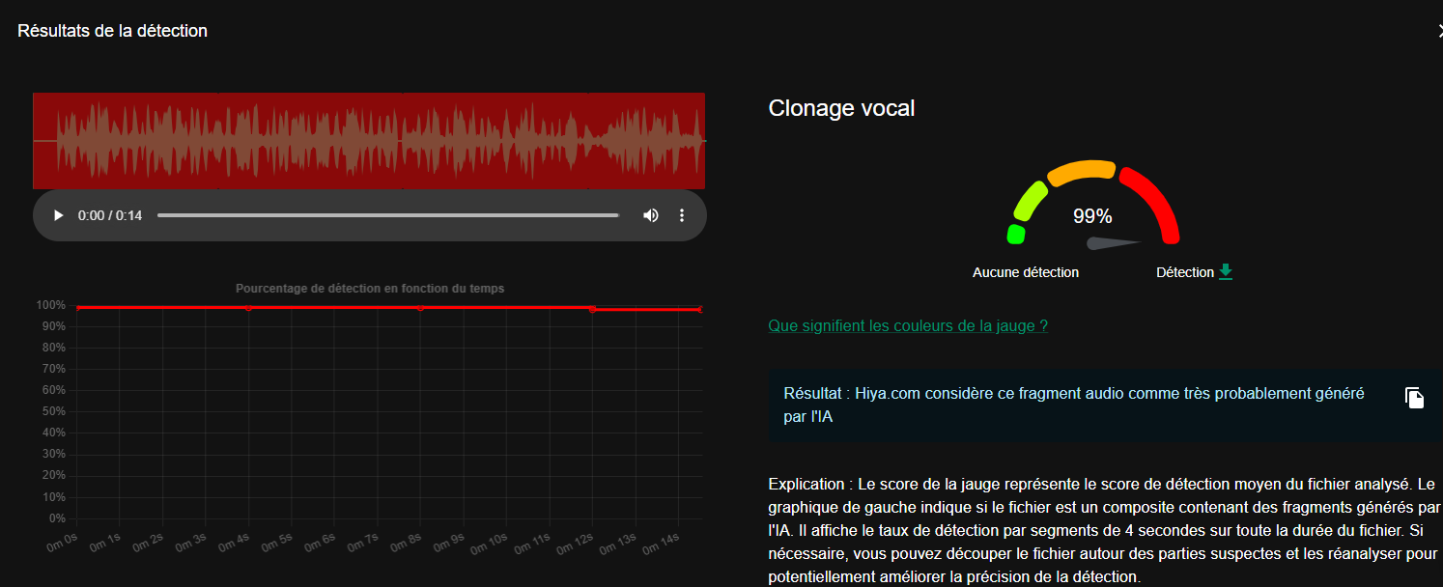The height and width of the screenshot is (587, 1443).
Task: Click the red audio waveform display
Action: coord(369,141)
